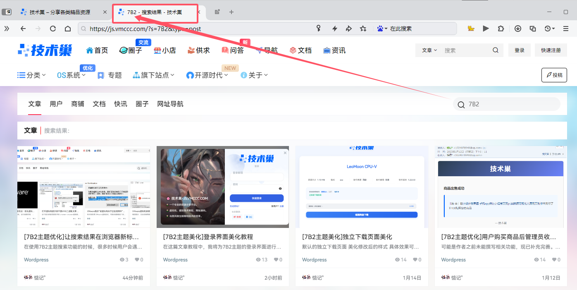
Task: Open the 小店 shop navigation item
Action: 165,50
